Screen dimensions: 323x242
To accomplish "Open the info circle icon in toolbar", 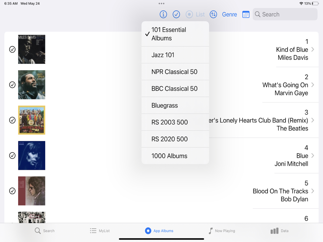I will [x=163, y=15].
